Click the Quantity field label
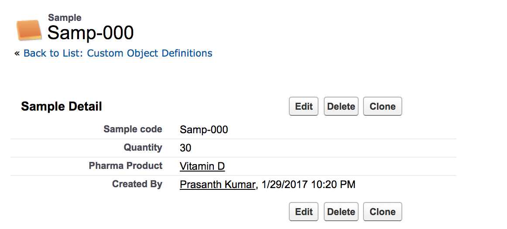The width and height of the screenshot is (507, 229). click(143, 148)
